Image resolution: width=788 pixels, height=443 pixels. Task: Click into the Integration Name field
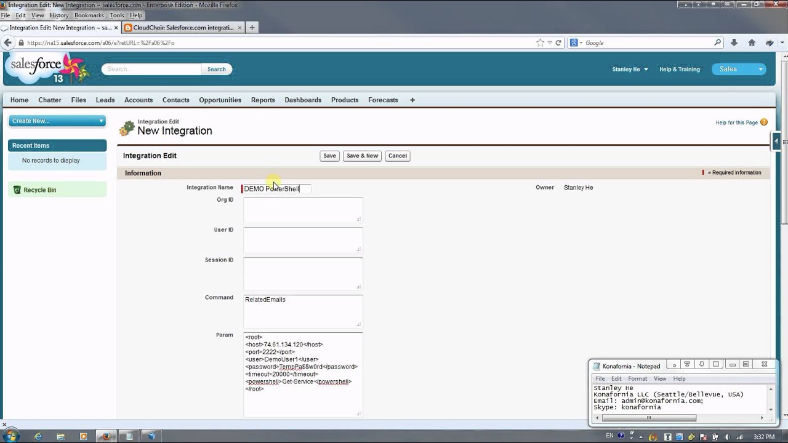coord(277,189)
